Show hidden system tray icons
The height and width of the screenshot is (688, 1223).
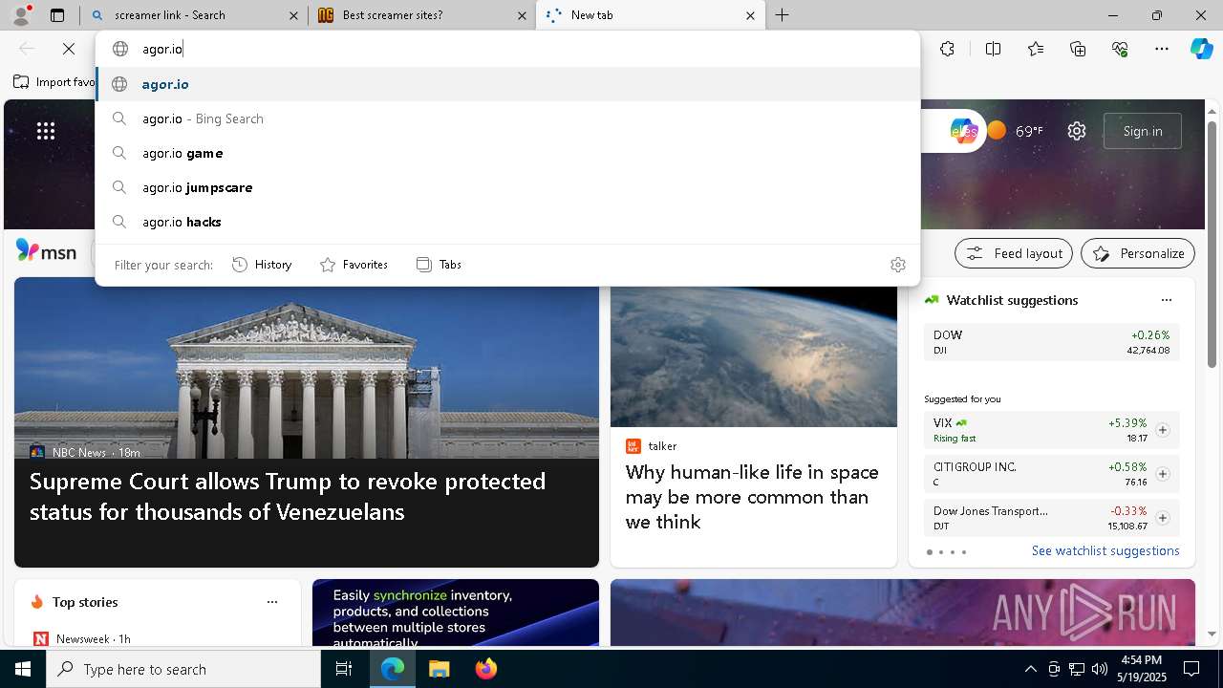[1030, 669]
